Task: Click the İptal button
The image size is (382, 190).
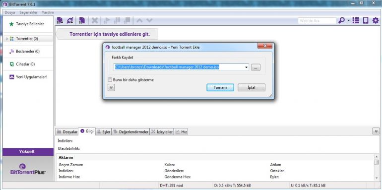Action: coord(252,87)
